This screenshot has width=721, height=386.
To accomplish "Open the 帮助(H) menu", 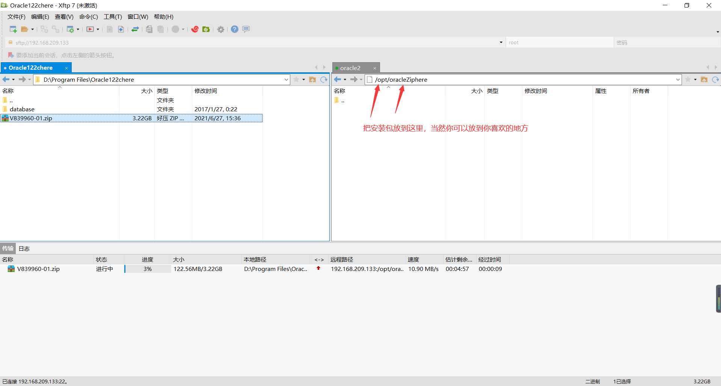I will click(x=163, y=17).
